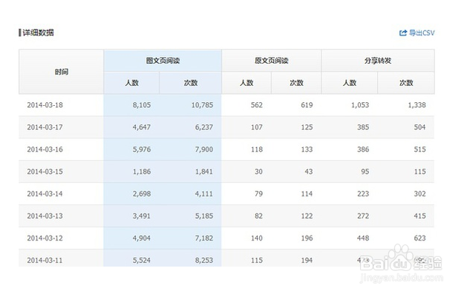Click the value 1,841

click(204, 172)
